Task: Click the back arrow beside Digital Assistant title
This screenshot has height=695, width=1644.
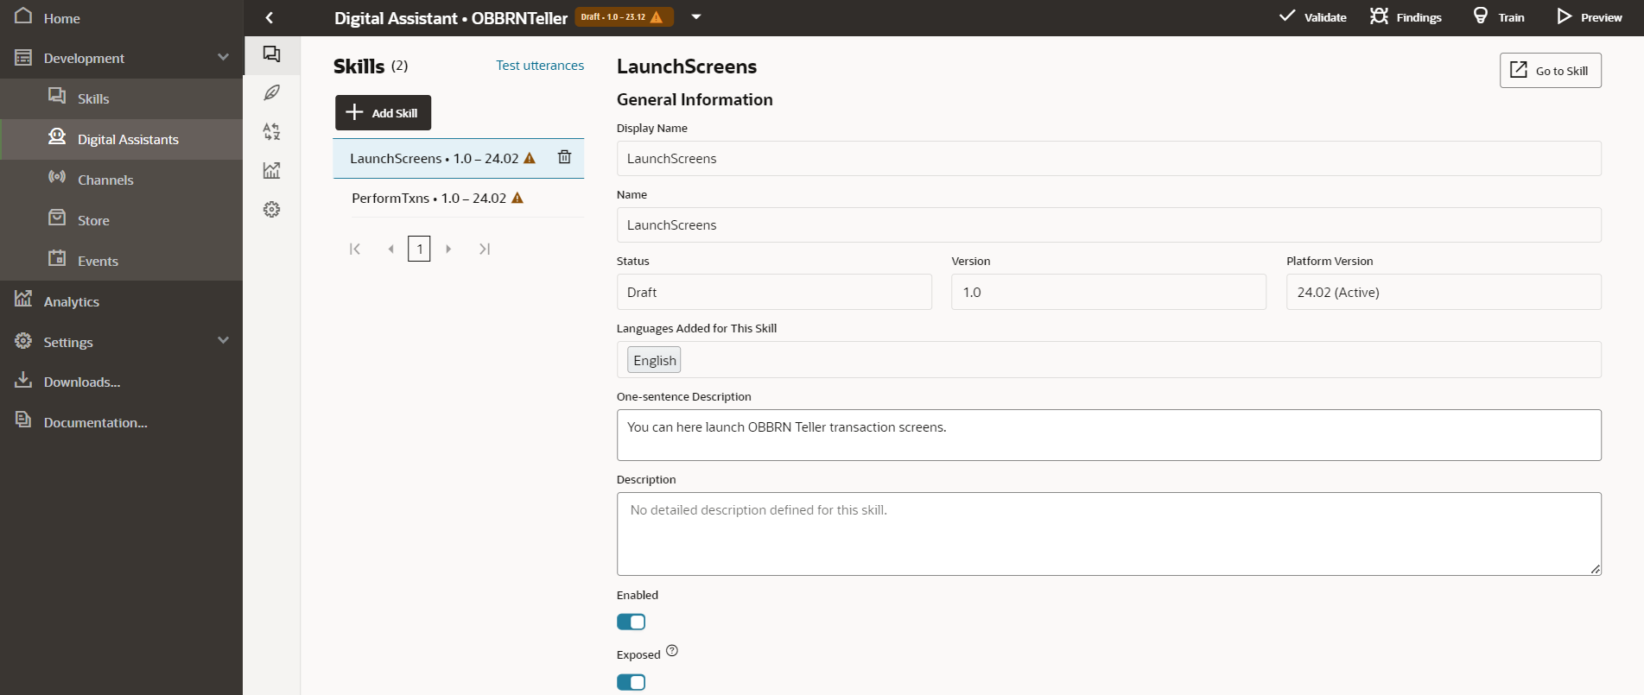Action: click(270, 17)
